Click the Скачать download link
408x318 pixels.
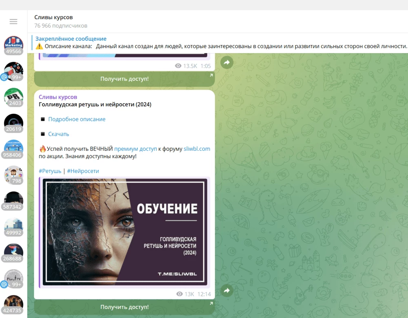[58, 134]
